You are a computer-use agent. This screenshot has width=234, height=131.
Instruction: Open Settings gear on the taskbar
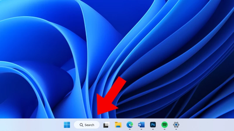[176, 125]
